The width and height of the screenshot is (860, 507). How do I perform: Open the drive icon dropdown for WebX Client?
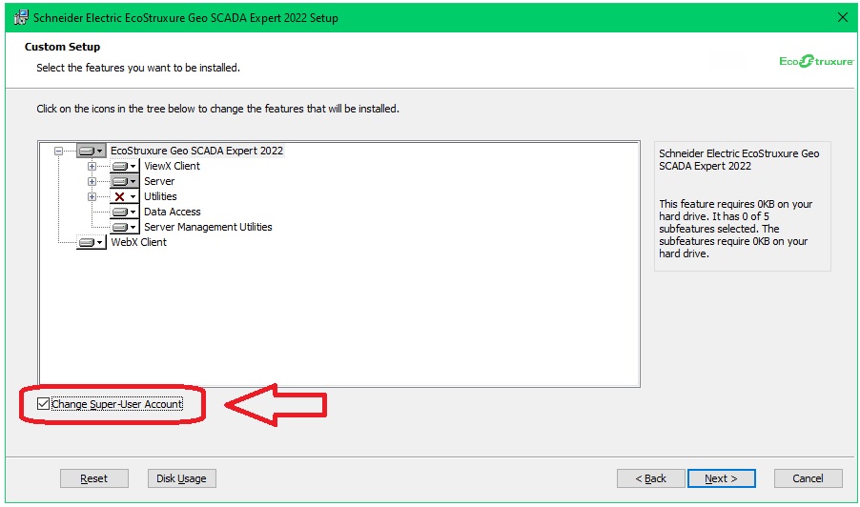tap(91, 242)
